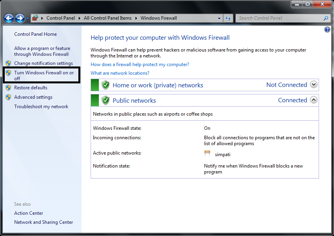
Task: Open What are network locations link
Action: tap(120, 73)
